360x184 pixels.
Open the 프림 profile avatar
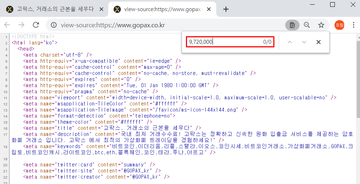(340, 25)
